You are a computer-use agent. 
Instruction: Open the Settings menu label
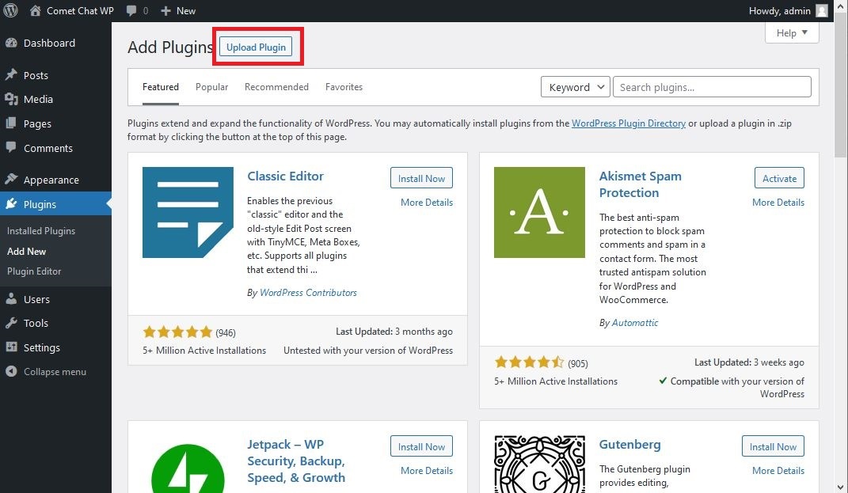(x=42, y=347)
